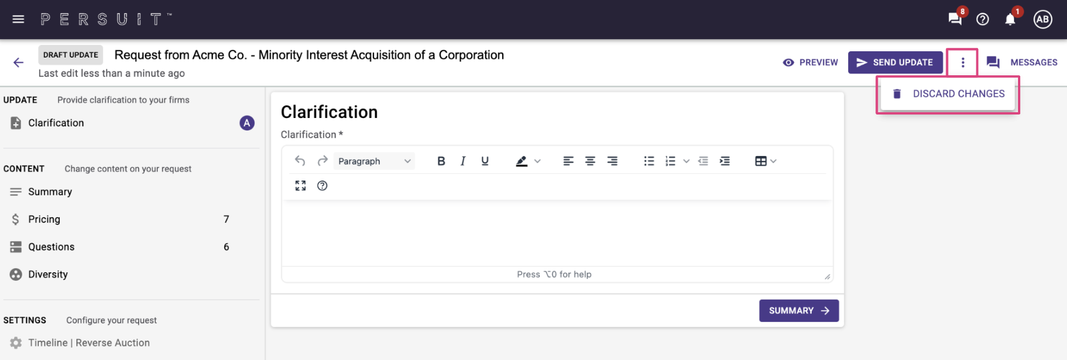Image resolution: width=1067 pixels, height=360 pixels.
Task: Open the help question mark icon in header
Action: (x=983, y=19)
